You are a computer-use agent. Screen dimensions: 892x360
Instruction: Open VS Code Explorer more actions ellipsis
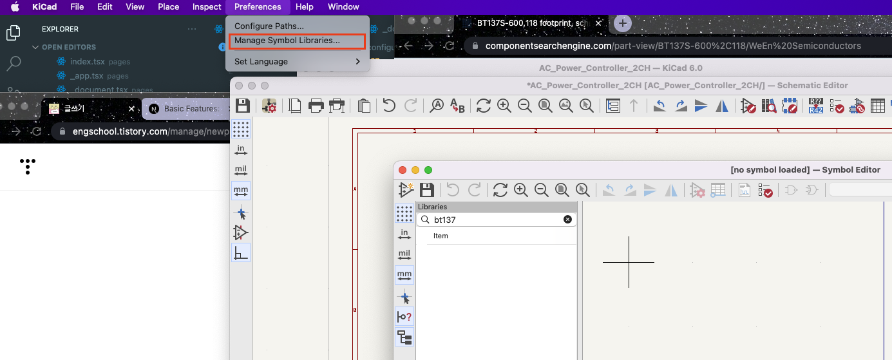point(192,29)
